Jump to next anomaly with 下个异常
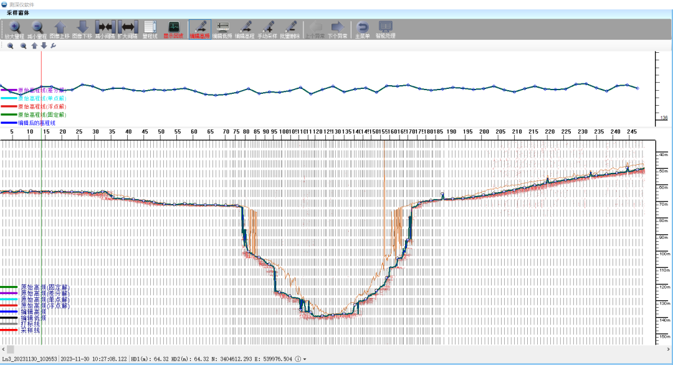The width and height of the screenshot is (673, 365). (x=338, y=30)
